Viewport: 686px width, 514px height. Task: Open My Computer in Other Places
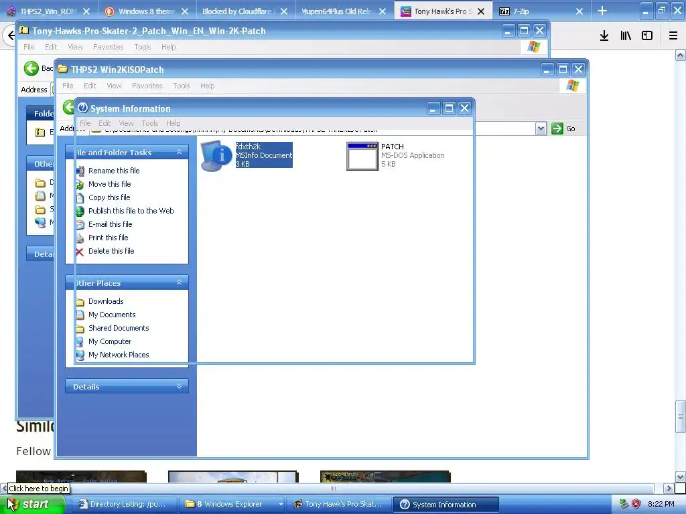pos(110,341)
